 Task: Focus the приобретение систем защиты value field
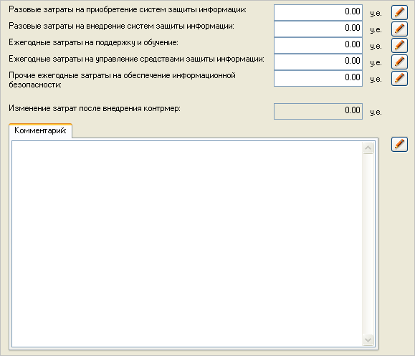click(x=318, y=12)
